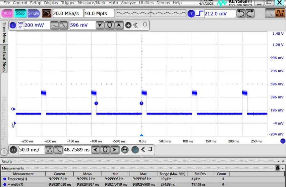Click the gray display tool icon at top right
286x187 pixels.
tap(270, 13)
